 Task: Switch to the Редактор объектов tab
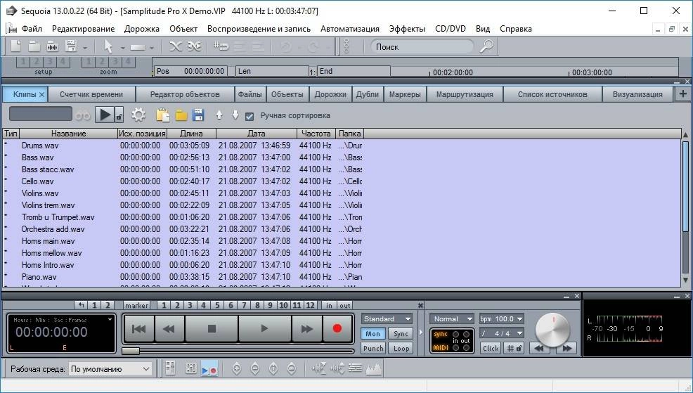(x=185, y=94)
